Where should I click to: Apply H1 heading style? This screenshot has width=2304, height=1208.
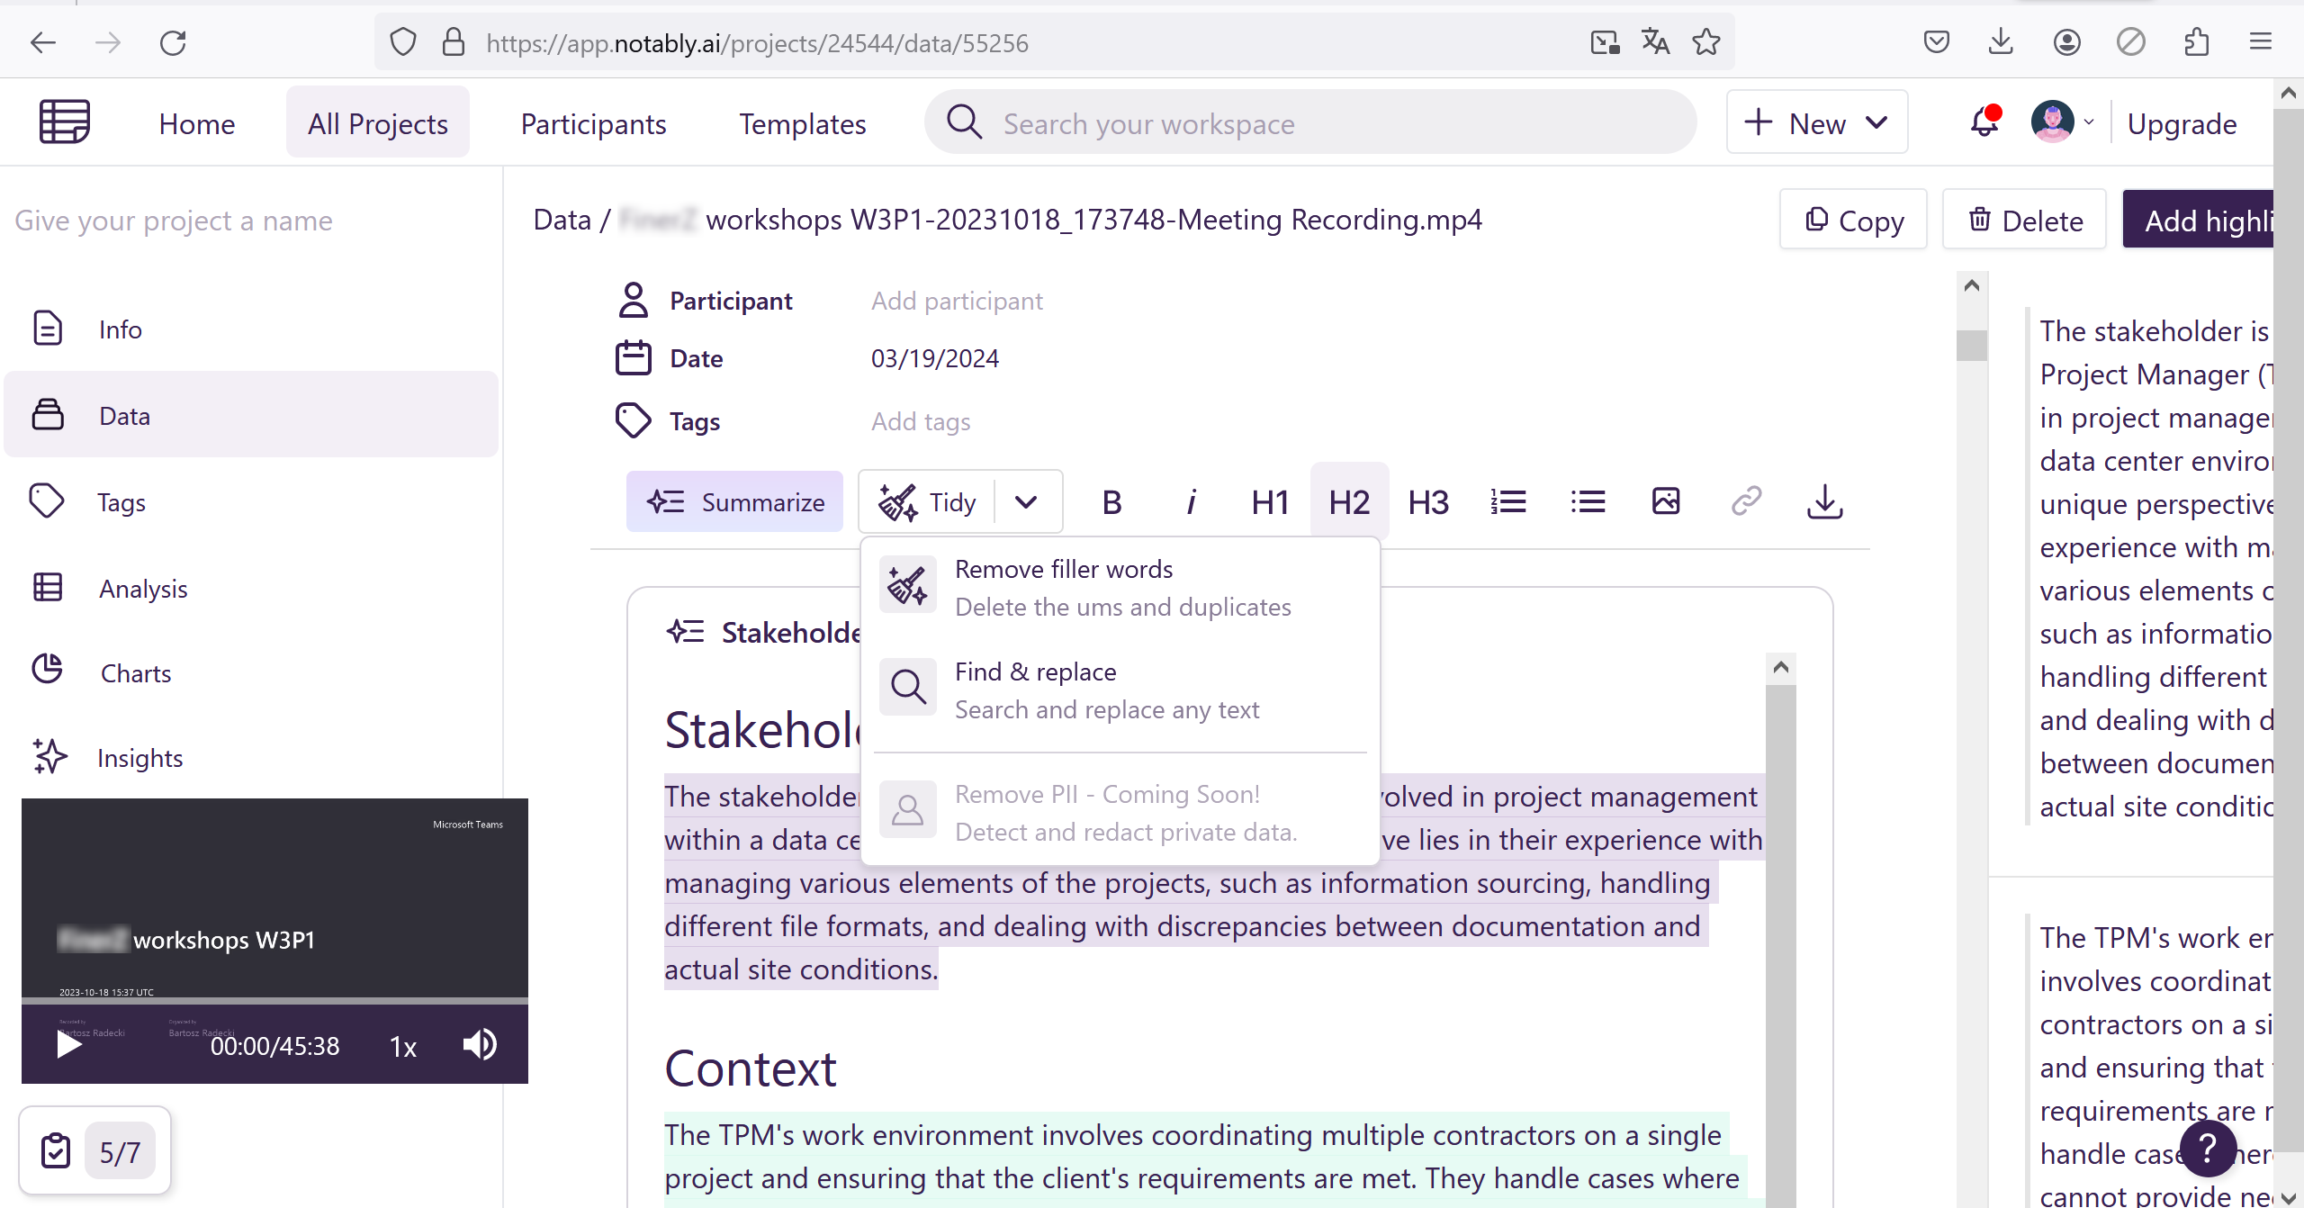click(x=1270, y=501)
